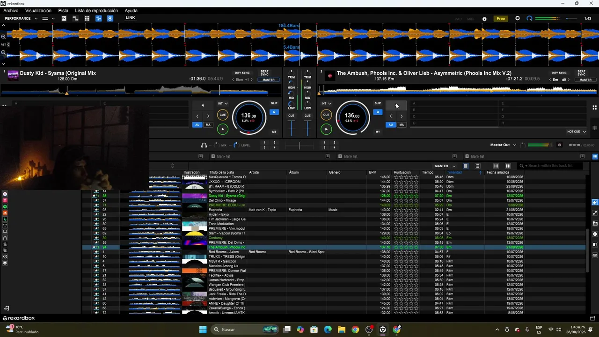Collapse the waveform with the bottom-left chevron
Viewport: 599px width, 337px height.
(3, 64)
